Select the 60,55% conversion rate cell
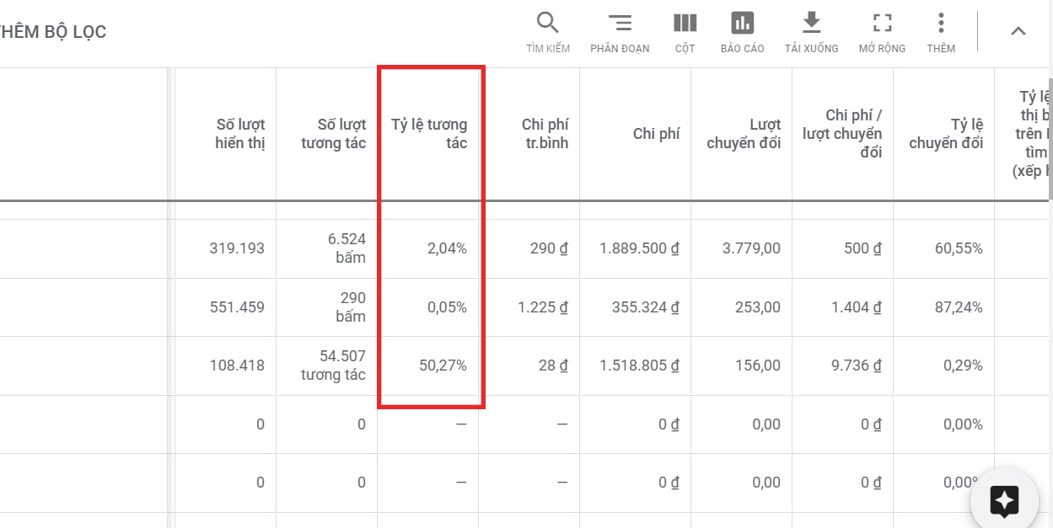The image size is (1053, 528). (944, 248)
